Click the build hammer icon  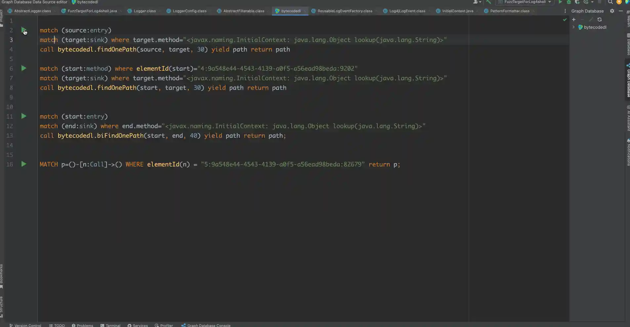pos(488,2)
